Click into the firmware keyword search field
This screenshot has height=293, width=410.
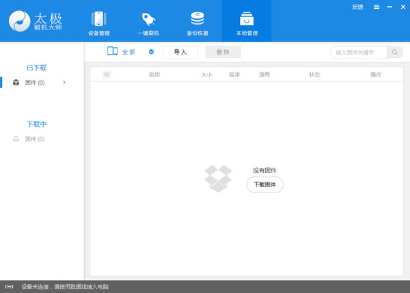click(358, 52)
